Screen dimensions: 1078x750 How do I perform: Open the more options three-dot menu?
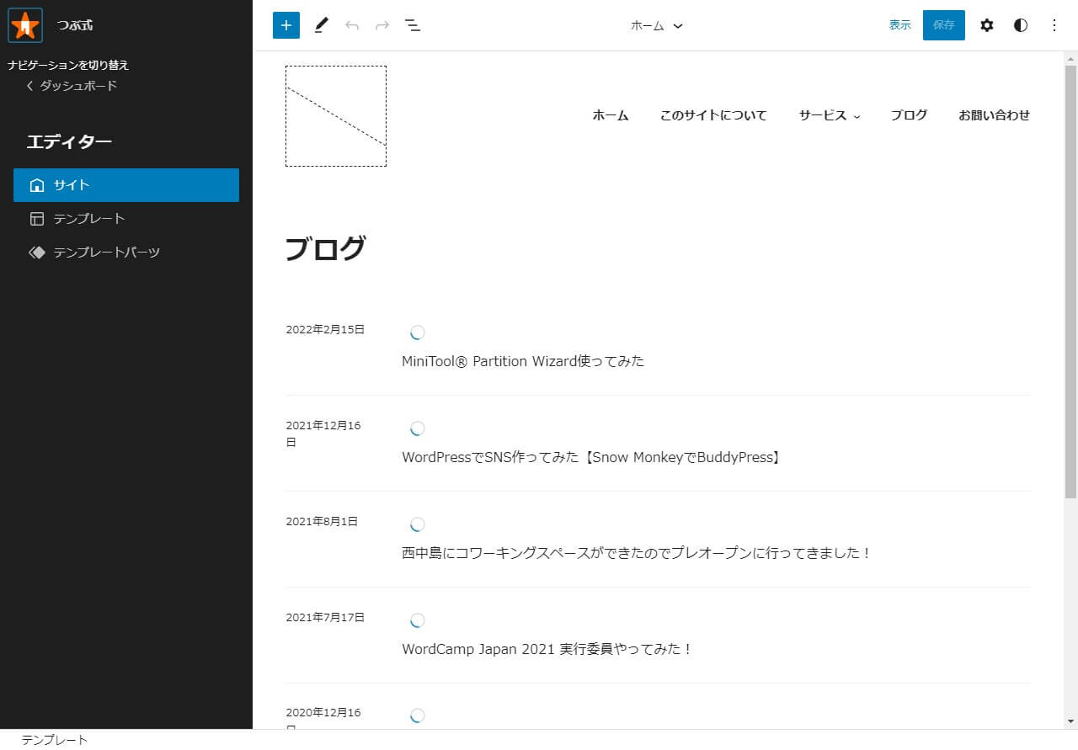pyautogui.click(x=1054, y=25)
